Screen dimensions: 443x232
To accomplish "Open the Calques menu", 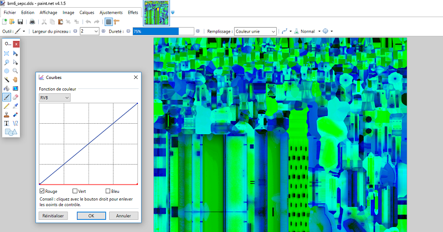I will pyautogui.click(x=87, y=12).
